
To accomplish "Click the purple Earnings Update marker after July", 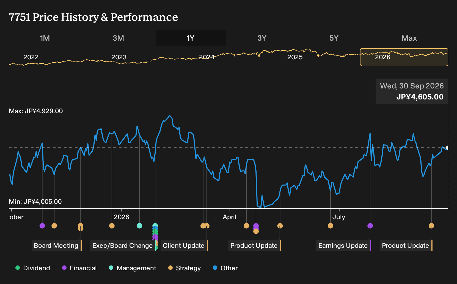I will (370, 226).
